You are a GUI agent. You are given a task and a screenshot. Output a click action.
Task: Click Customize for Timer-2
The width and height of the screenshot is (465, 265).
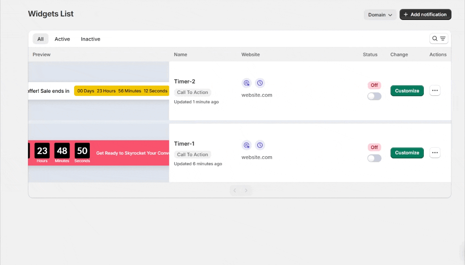click(407, 90)
